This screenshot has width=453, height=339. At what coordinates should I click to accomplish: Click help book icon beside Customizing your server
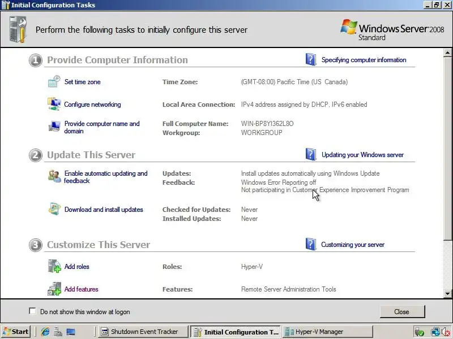pyautogui.click(x=311, y=244)
